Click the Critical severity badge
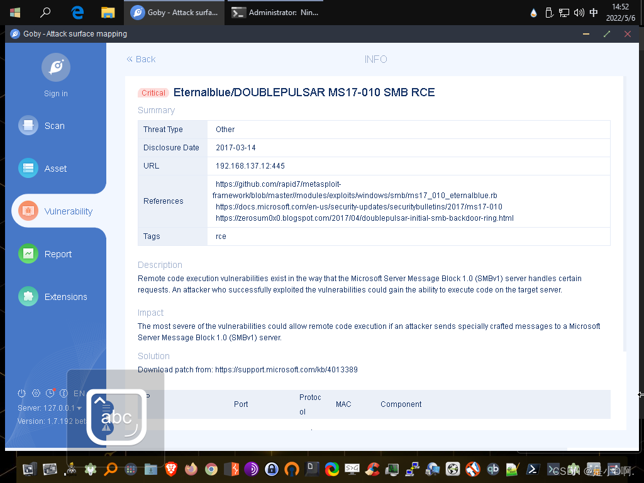Image resolution: width=644 pixels, height=483 pixels. 153,93
